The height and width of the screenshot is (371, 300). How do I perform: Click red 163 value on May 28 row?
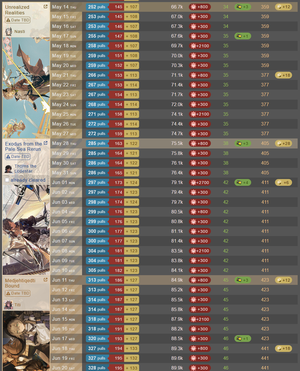point(117,143)
